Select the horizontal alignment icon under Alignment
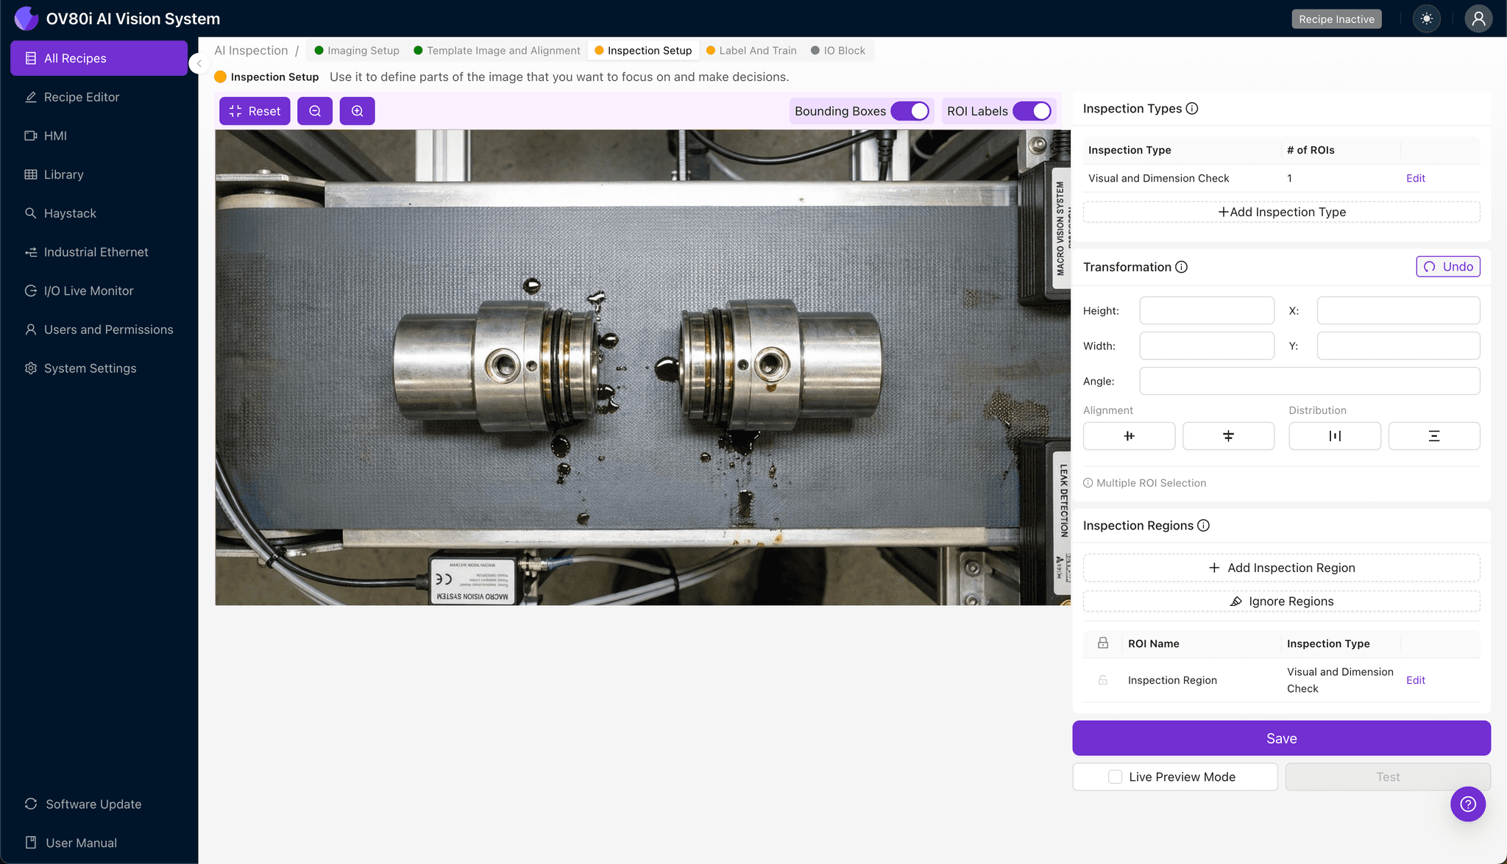This screenshot has height=864, width=1507. [1129, 435]
